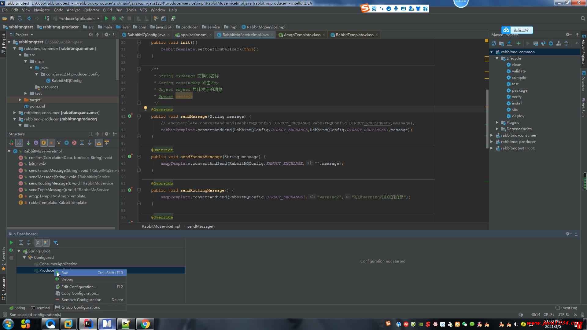The width and height of the screenshot is (587, 330).
Task: Open the ProducerApplication run configuration dropdown
Action: pos(77,18)
